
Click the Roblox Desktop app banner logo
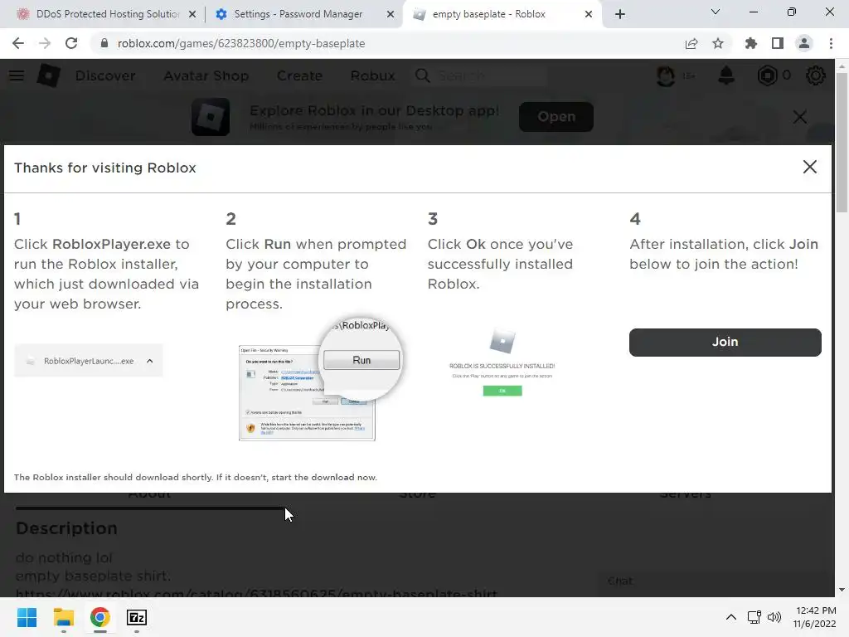click(x=211, y=116)
